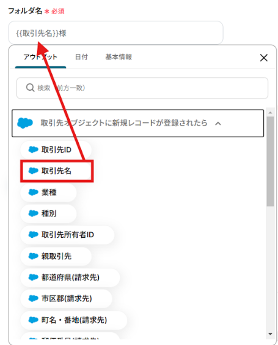Click the scrollbar up arrow

[x=270, y=112]
